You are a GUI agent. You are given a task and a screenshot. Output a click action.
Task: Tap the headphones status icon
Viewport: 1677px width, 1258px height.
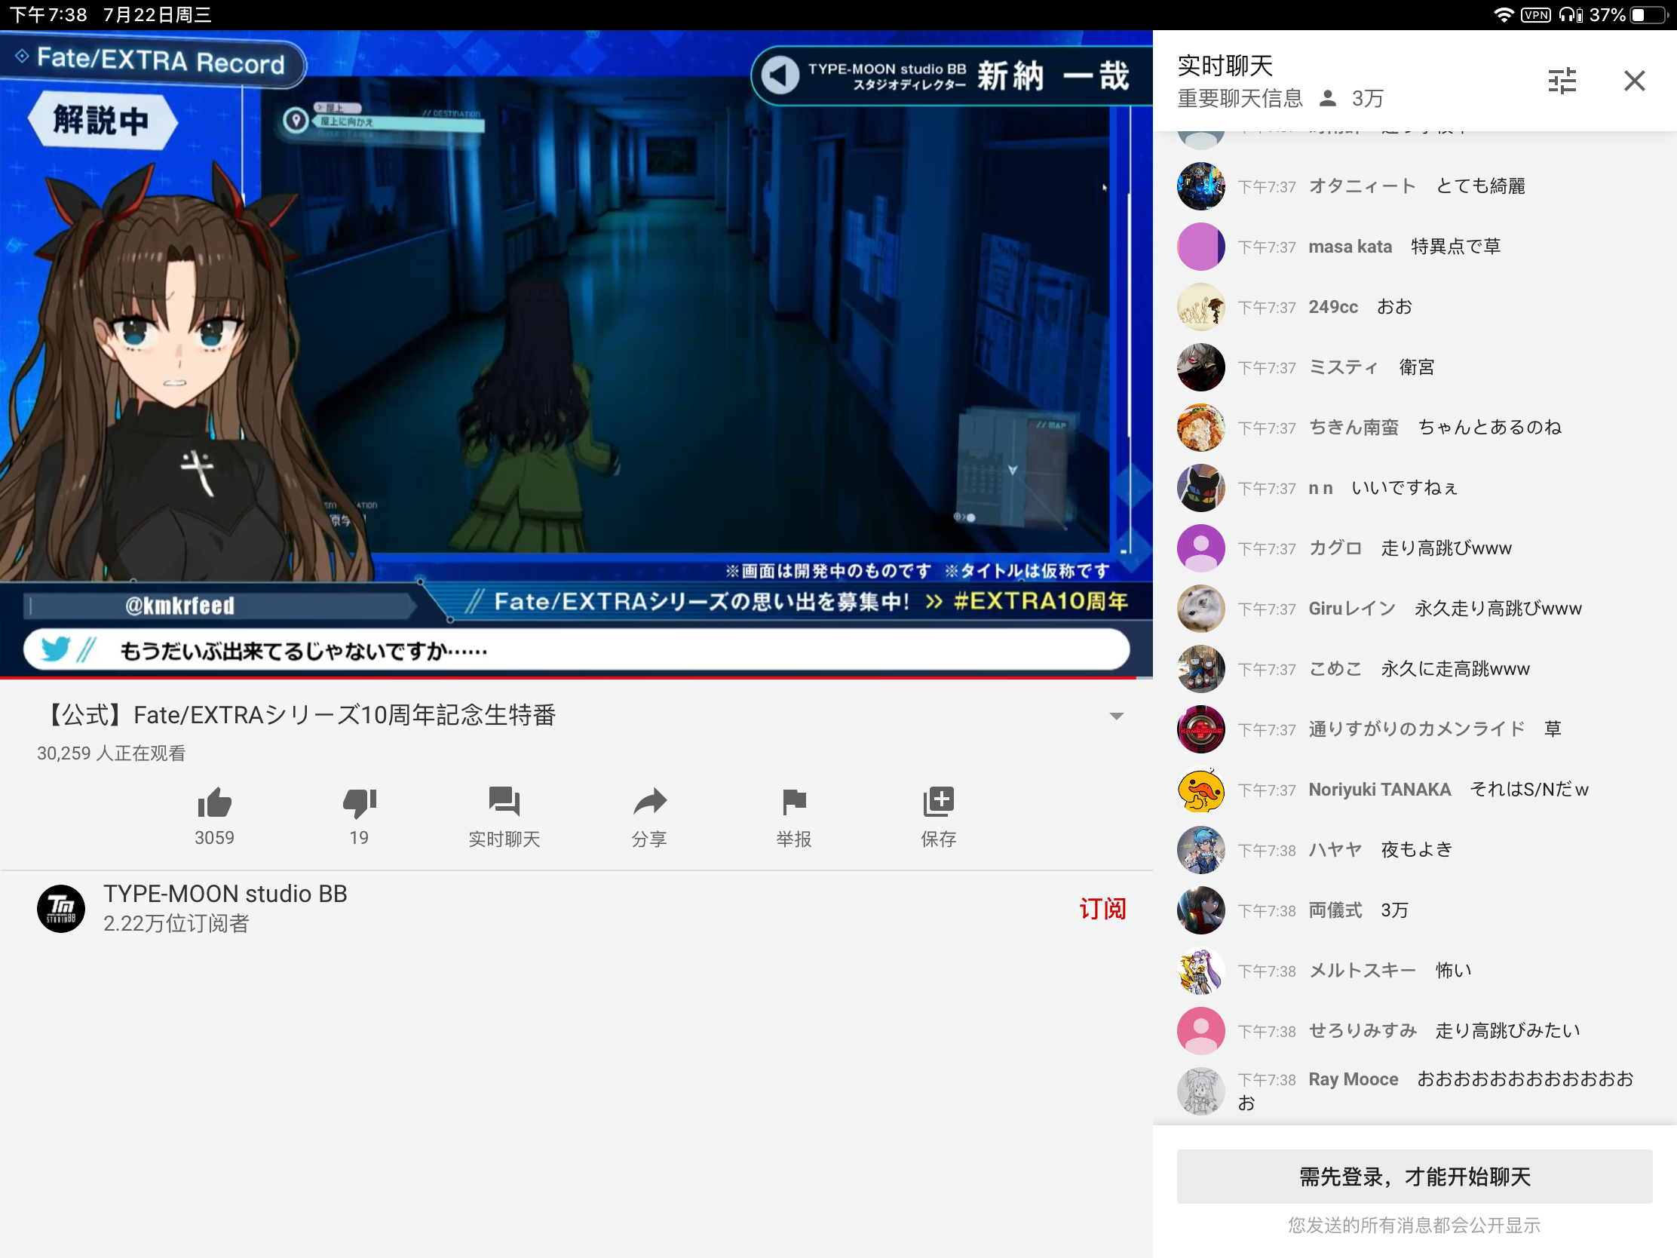tap(1571, 14)
